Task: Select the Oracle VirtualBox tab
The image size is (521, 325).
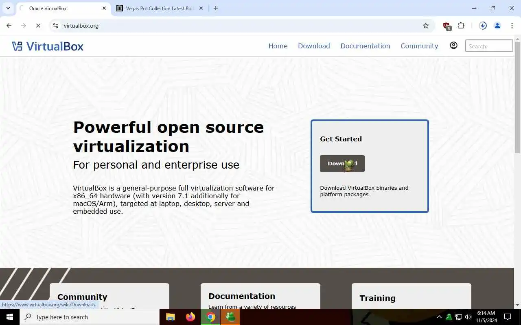Action: [63, 8]
